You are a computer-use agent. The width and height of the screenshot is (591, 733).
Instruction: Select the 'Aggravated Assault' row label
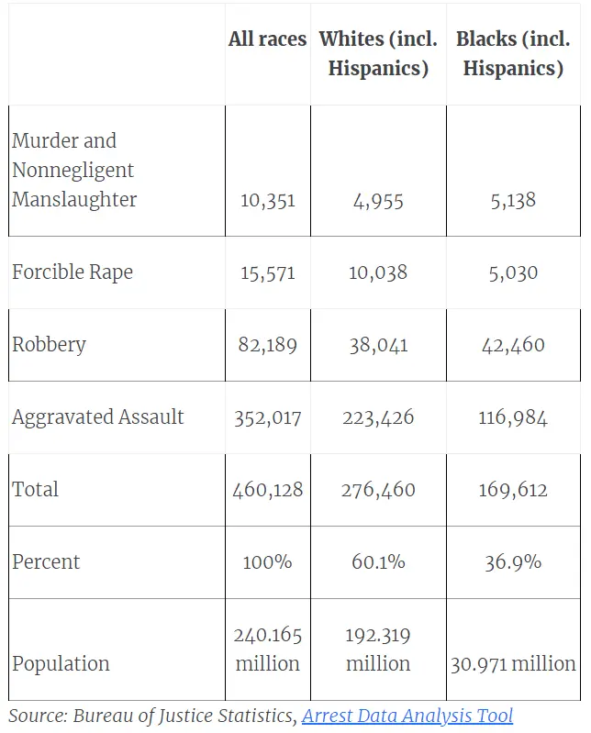pyautogui.click(x=98, y=416)
